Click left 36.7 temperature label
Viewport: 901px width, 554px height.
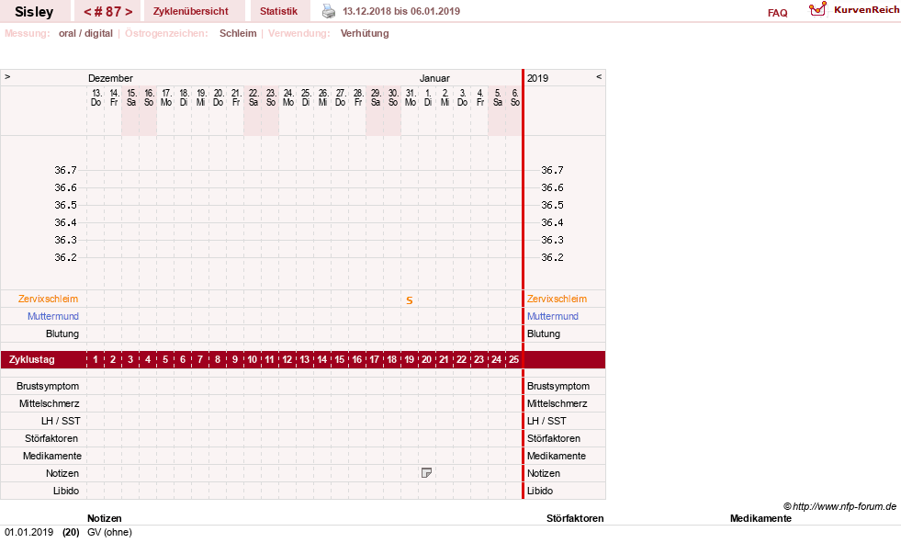pos(65,170)
